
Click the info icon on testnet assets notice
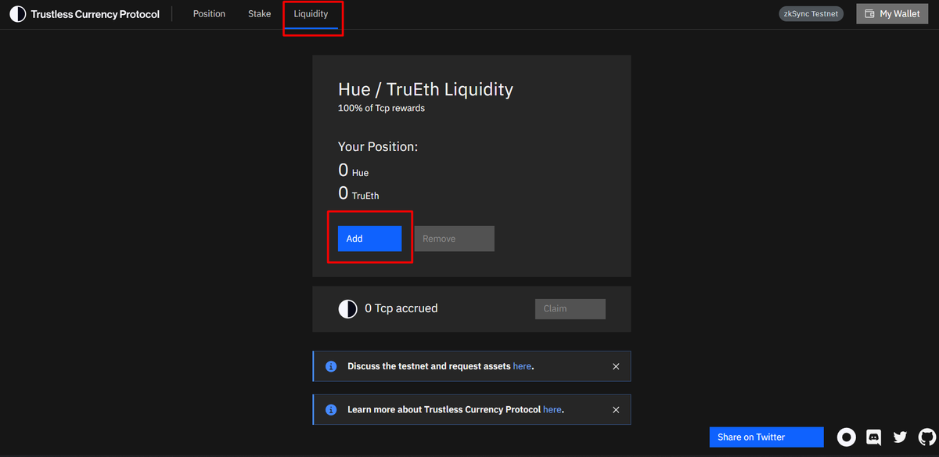click(331, 366)
